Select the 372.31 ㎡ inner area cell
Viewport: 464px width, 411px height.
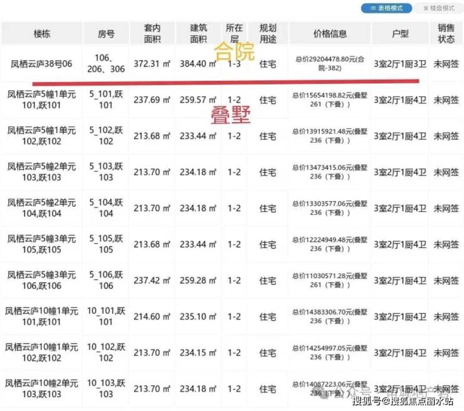(x=152, y=64)
